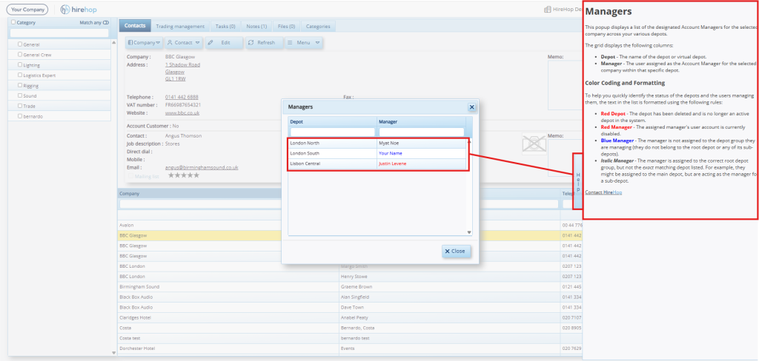Check the General Crew checkbox
This screenshot has height=361, width=759.
[20, 55]
